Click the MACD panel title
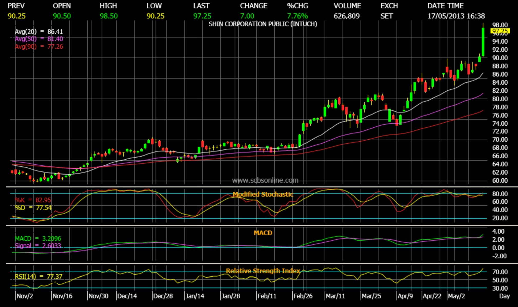Viewport: 518px width, 307px height. tap(263, 233)
